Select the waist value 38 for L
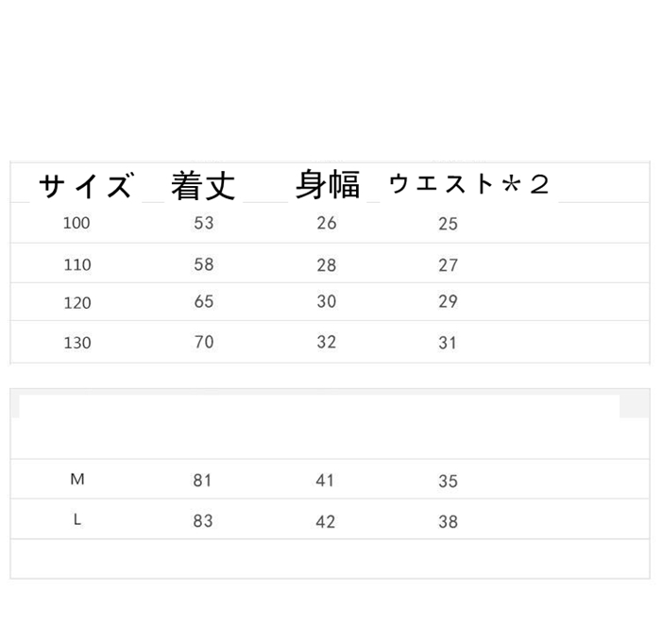This screenshot has height=626, width=661. (448, 521)
